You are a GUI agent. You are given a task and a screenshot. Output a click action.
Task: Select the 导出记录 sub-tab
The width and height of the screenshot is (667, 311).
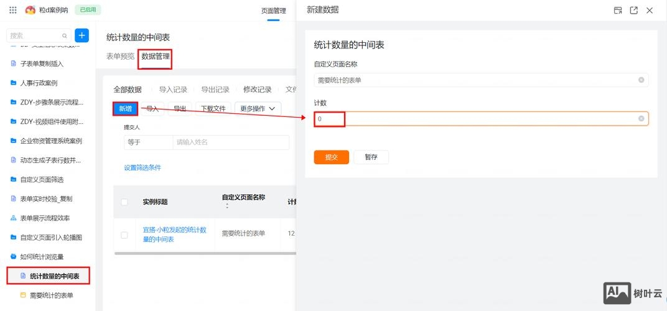(x=215, y=90)
